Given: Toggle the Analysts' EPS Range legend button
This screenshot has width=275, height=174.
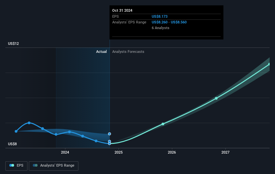Looking at the screenshot, I should point(54,166).
